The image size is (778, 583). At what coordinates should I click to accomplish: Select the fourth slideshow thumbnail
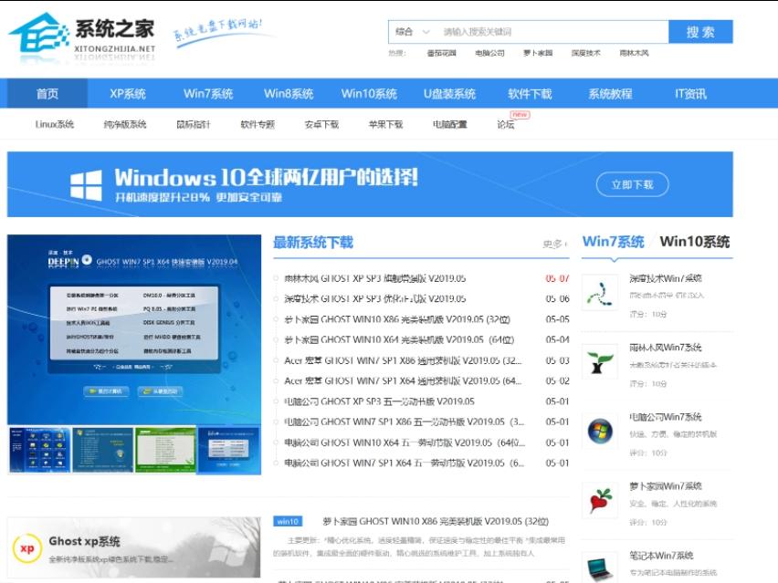click(x=229, y=450)
